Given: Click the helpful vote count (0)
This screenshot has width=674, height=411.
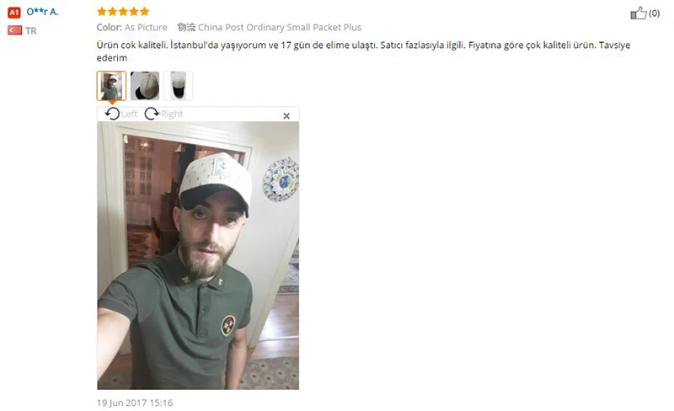Looking at the screenshot, I should (655, 13).
